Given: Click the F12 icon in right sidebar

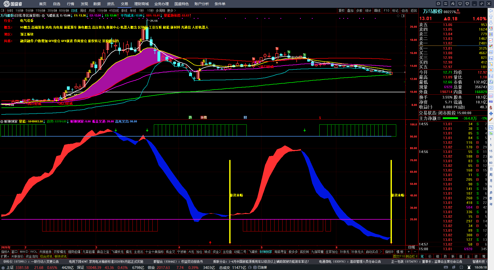Looking at the screenshot, I should (491, 76).
